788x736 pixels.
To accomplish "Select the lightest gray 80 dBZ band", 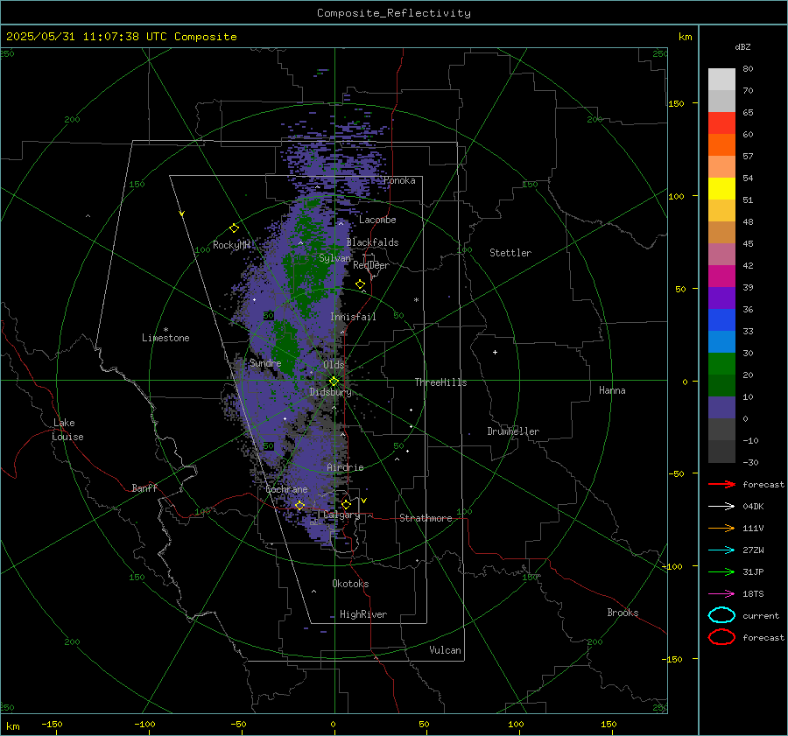I will coord(721,79).
